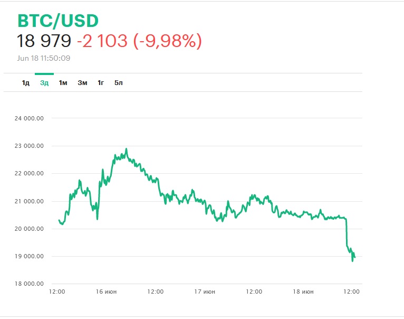The width and height of the screenshot is (404, 319).
Task: Click the 18 июн date axis label
Action: pyautogui.click(x=303, y=292)
